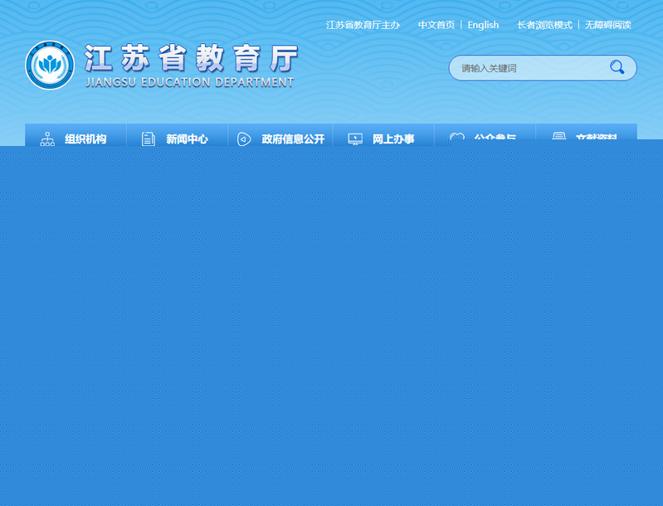Click the Jiangsu Education Department round logo
663x506 pixels.
pos(50,65)
